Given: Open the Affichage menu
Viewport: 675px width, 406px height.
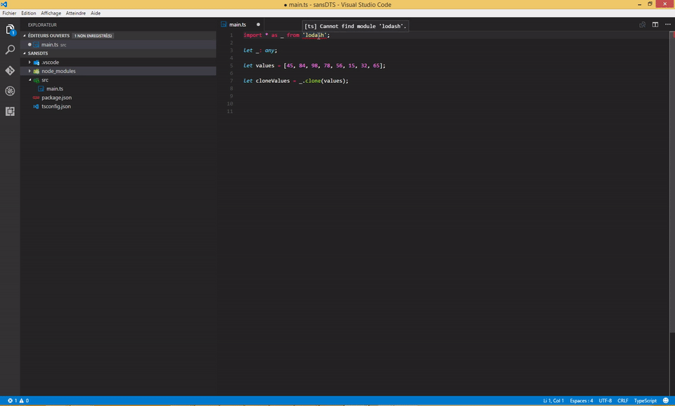Looking at the screenshot, I should click(x=51, y=13).
